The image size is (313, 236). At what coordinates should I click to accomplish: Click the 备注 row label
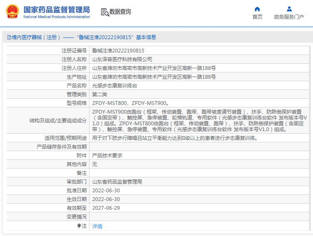click(82, 173)
